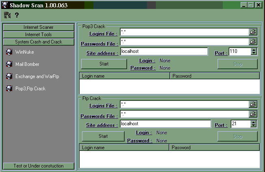Increase the Pop3 port number
Screen dimensions: 265x172
(254, 50)
